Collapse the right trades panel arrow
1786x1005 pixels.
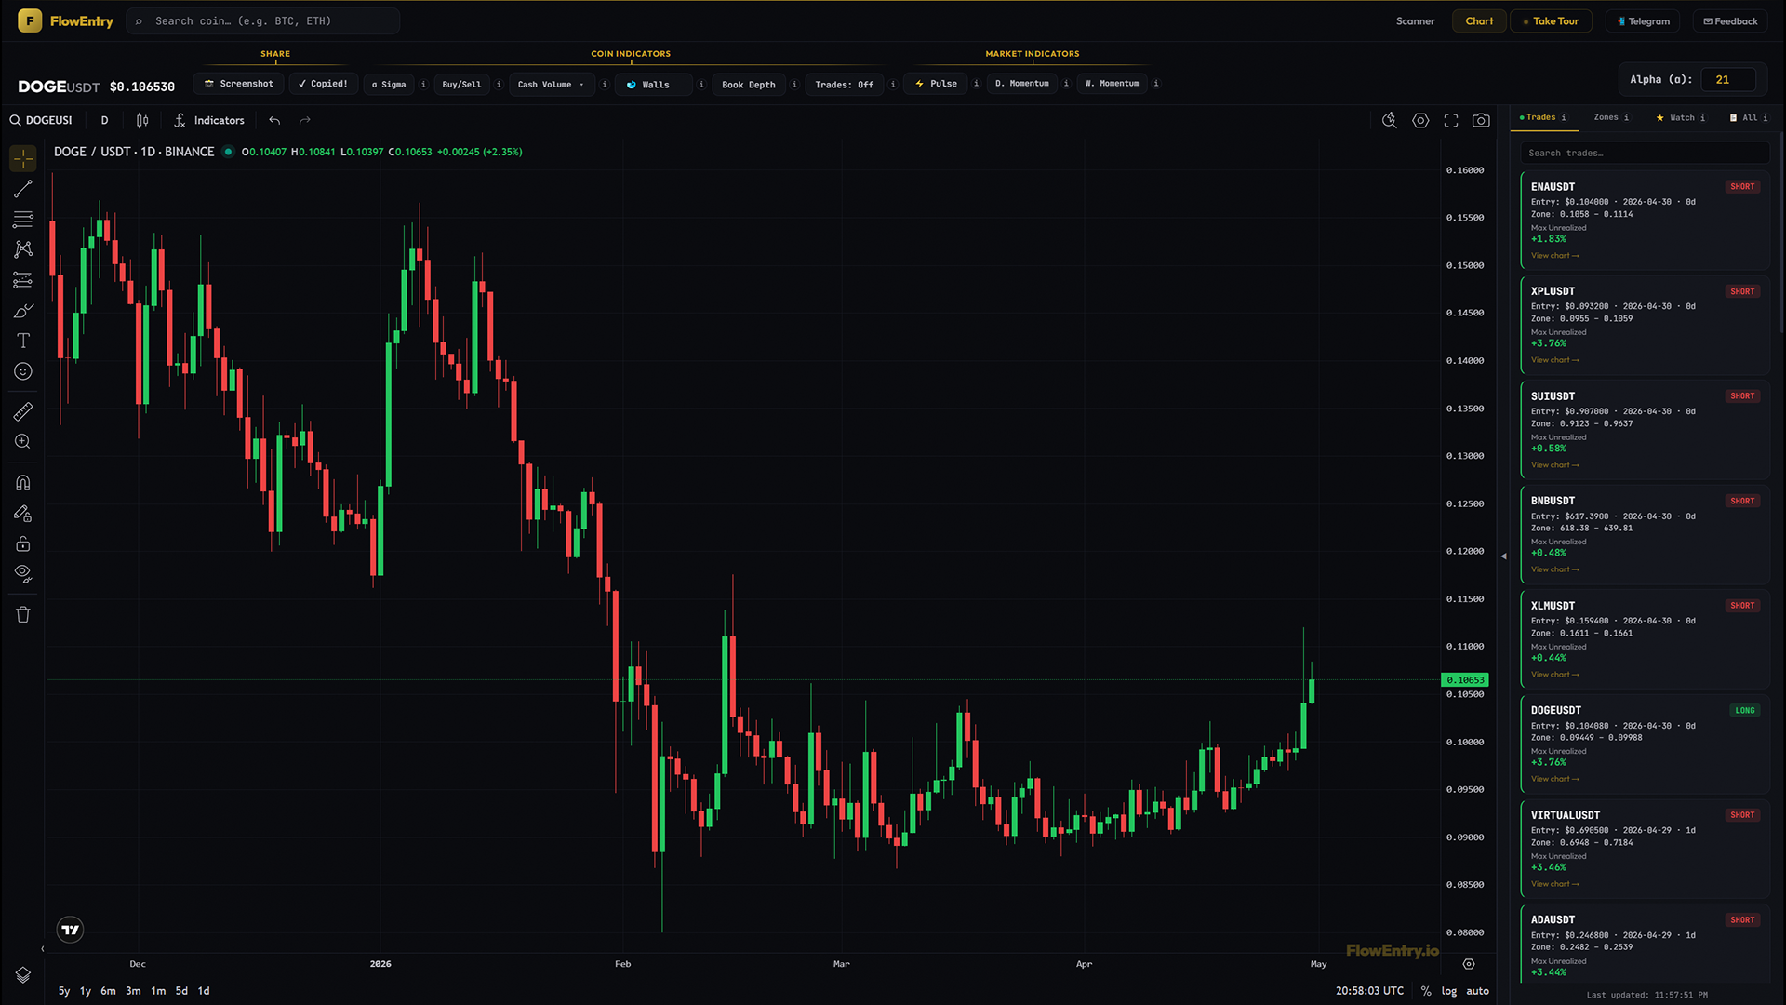click(1503, 556)
